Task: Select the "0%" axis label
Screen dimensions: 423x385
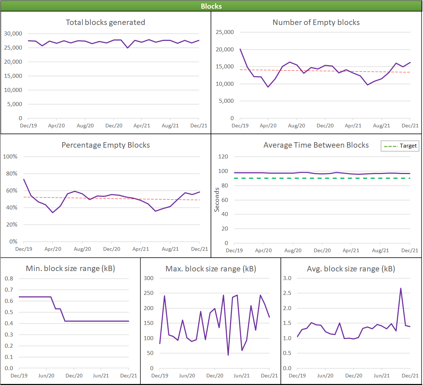Action: point(13,242)
